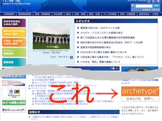
Task: Click the 政府インターネットテレビ banner
Action: pos(14,110)
